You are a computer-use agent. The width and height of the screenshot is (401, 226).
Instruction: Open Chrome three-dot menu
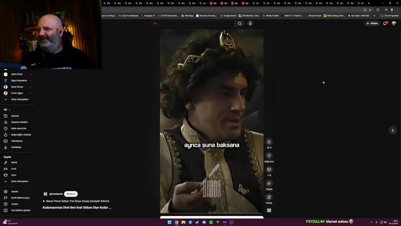tap(397, 10)
